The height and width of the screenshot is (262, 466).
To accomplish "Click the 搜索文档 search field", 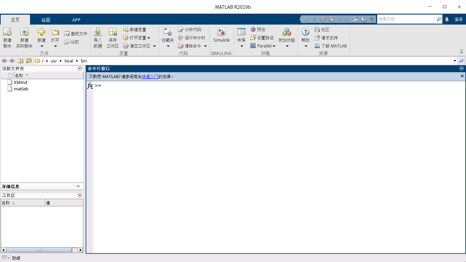I will click(x=406, y=19).
